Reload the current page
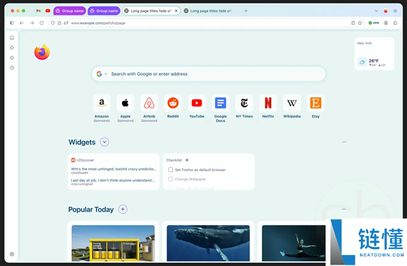 coord(41,23)
